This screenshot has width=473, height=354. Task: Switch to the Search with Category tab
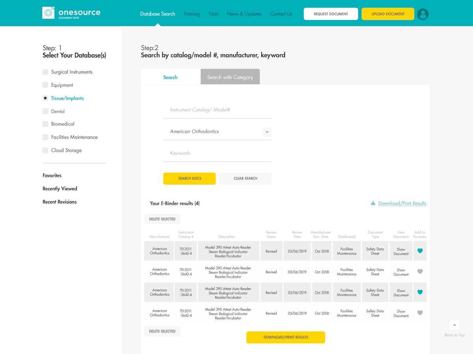point(230,77)
